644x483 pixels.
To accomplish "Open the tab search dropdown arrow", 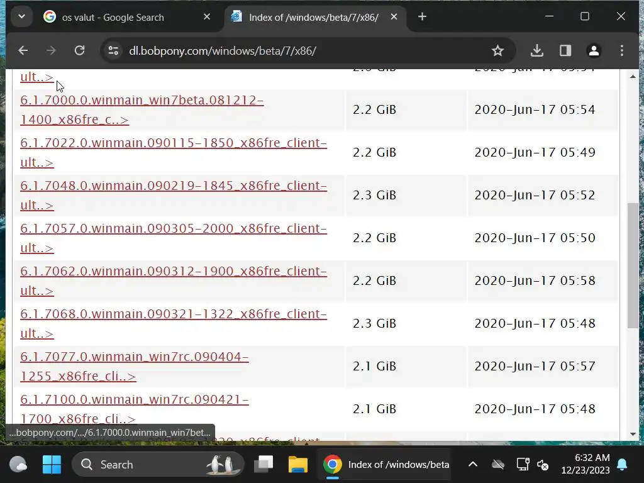I will [x=21, y=17].
